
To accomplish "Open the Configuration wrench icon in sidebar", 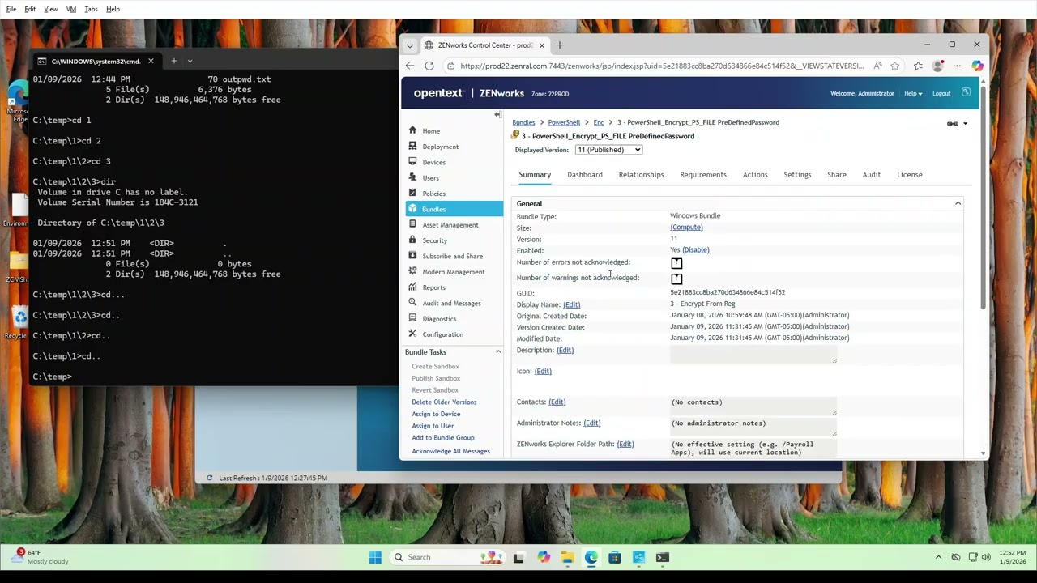I will (412, 334).
